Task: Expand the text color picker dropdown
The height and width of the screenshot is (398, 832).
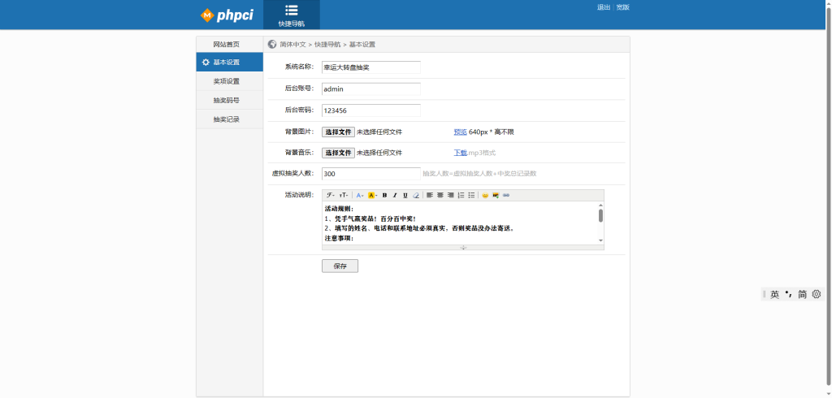Action: point(360,195)
